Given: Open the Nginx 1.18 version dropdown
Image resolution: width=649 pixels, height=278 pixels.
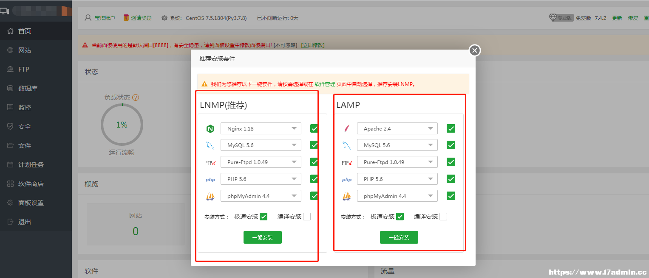Looking at the screenshot, I should pos(261,128).
